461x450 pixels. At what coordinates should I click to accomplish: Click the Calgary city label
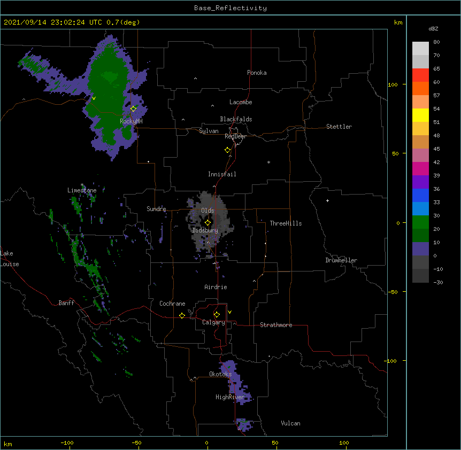click(213, 322)
